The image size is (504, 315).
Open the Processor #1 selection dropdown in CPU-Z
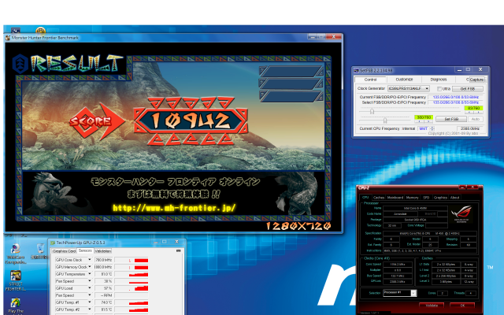413,293
